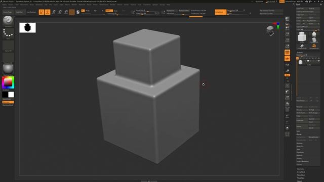Click the Home Page button
This screenshot has width=324, height=182.
(8, 12)
